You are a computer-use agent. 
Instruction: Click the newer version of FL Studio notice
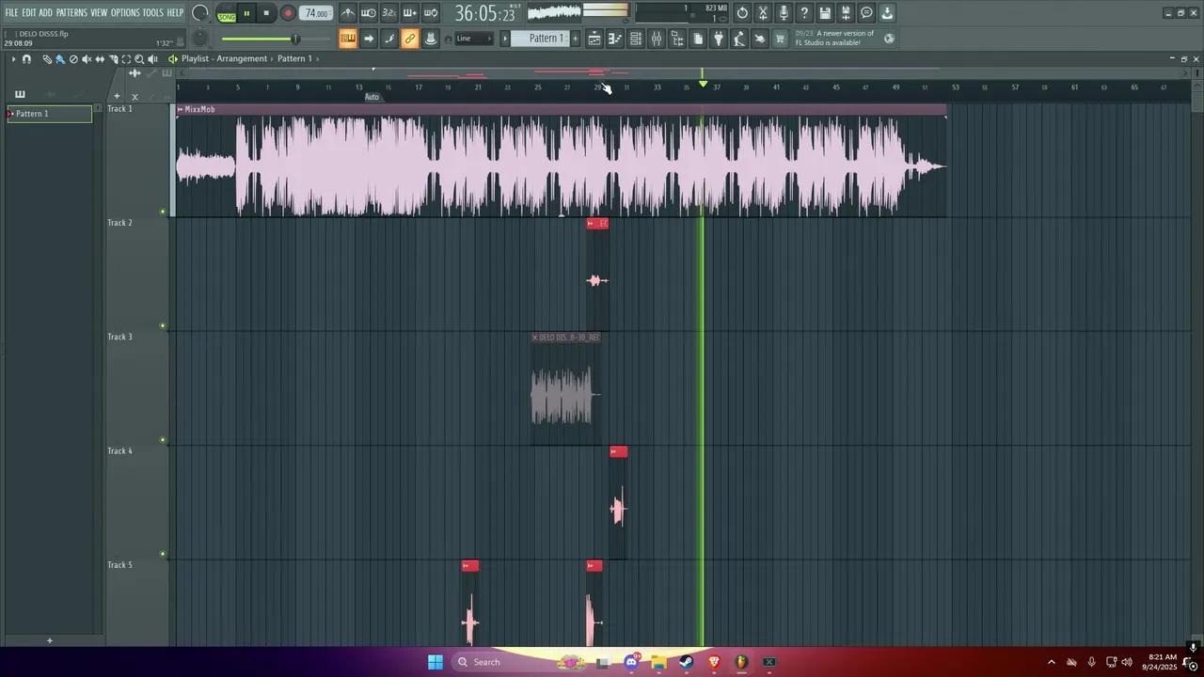836,38
